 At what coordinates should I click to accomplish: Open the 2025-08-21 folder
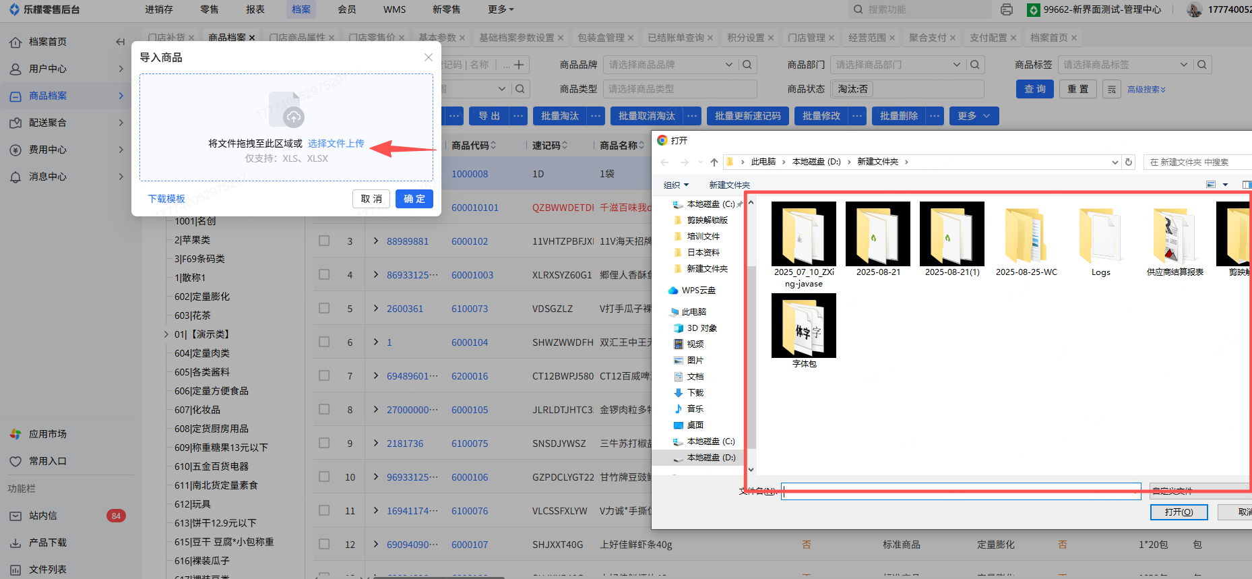tap(878, 239)
